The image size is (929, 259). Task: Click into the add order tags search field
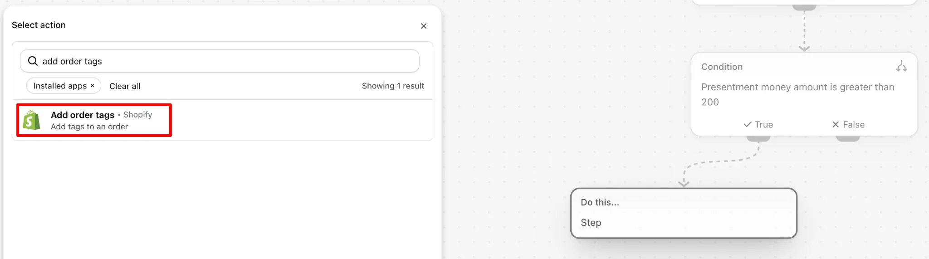tap(220, 61)
